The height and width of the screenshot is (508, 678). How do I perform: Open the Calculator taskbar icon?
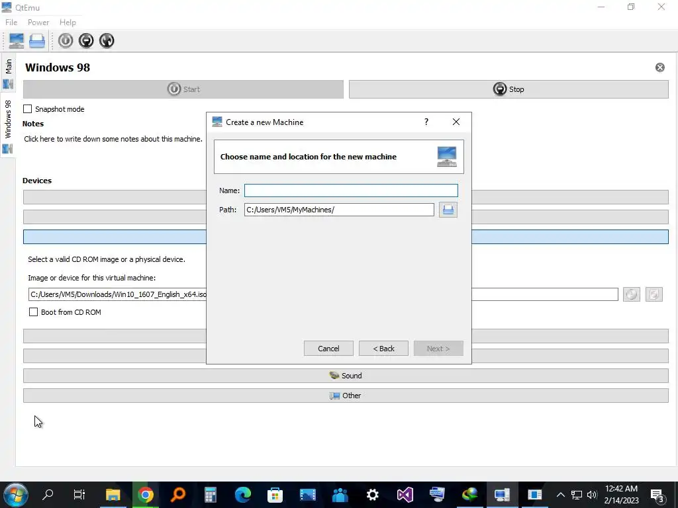pyautogui.click(x=211, y=495)
